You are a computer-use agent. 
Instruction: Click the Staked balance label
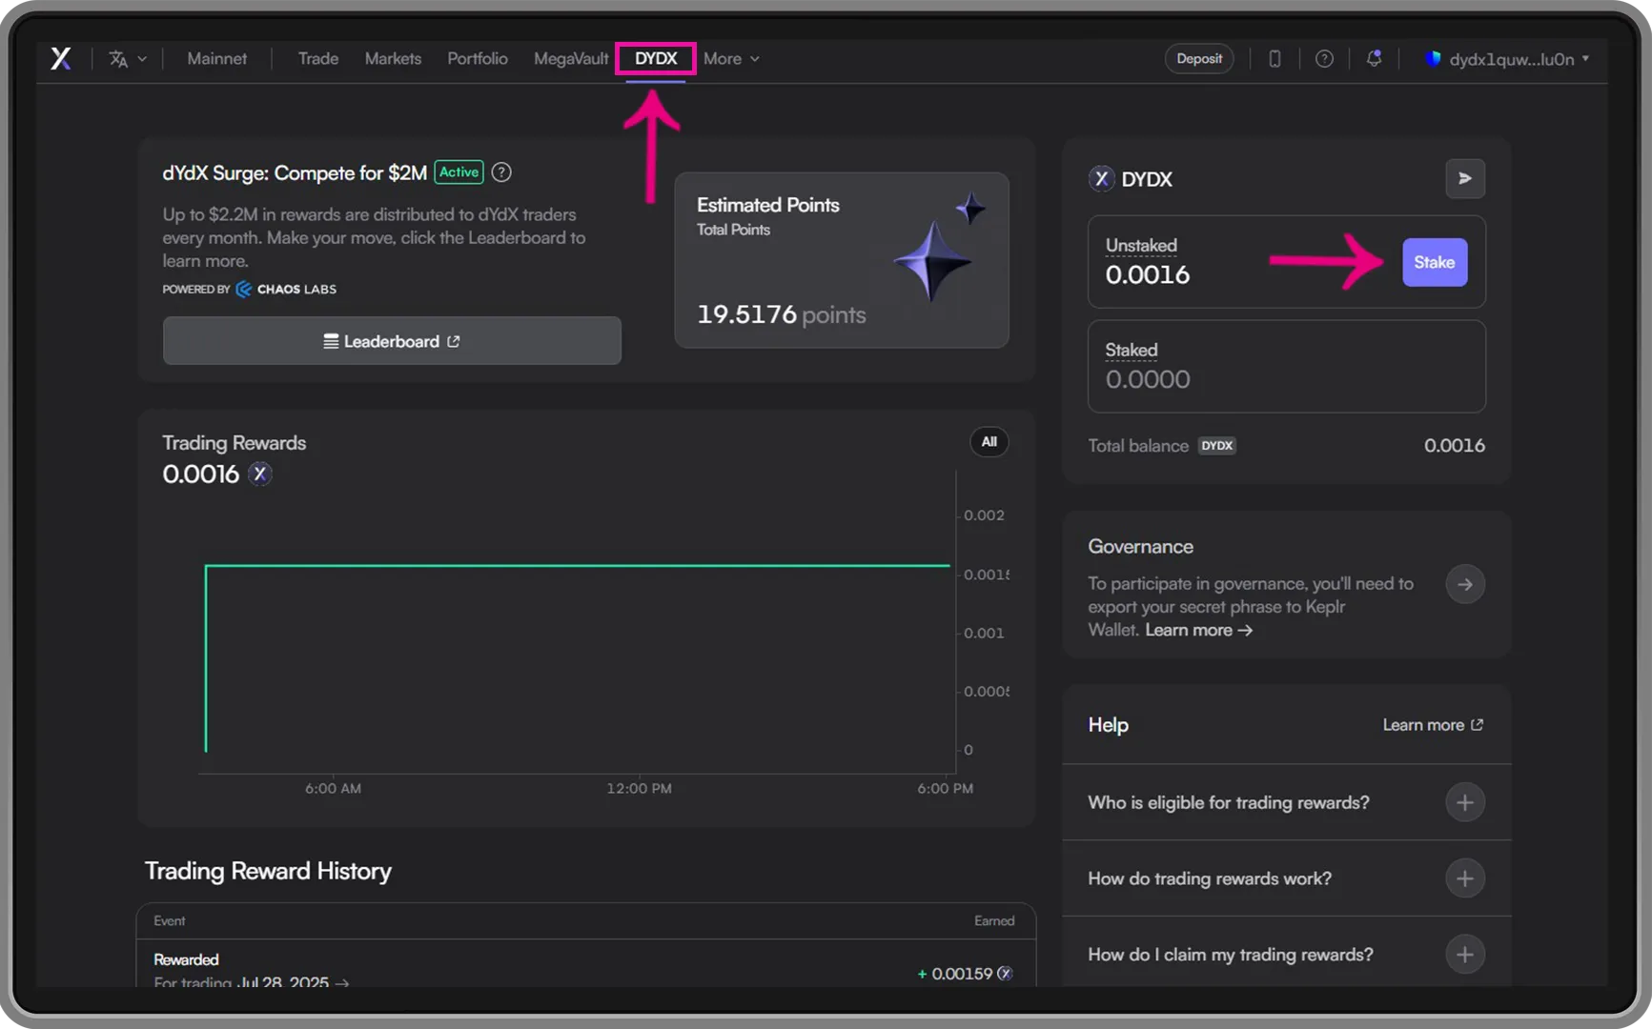pyautogui.click(x=1132, y=350)
